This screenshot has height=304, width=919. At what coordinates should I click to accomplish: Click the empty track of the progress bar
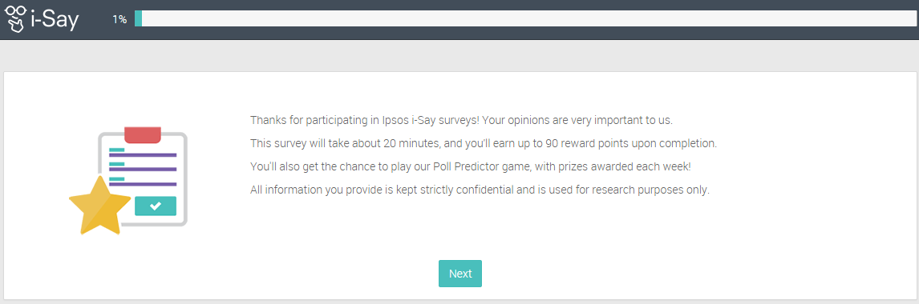(x=528, y=18)
